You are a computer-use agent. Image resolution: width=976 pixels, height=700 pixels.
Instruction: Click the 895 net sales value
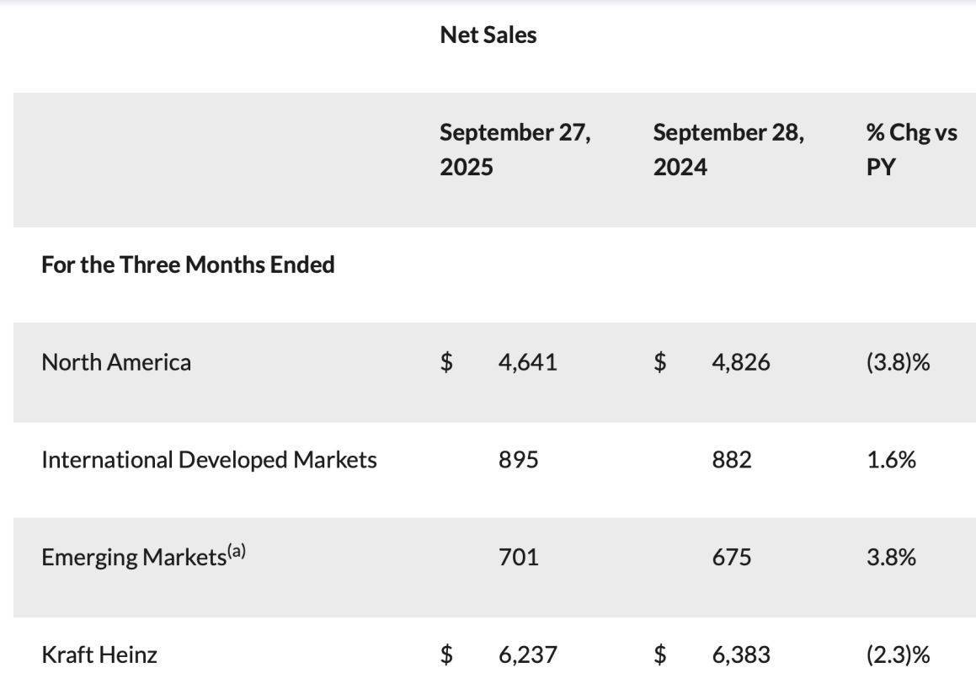[x=518, y=460]
